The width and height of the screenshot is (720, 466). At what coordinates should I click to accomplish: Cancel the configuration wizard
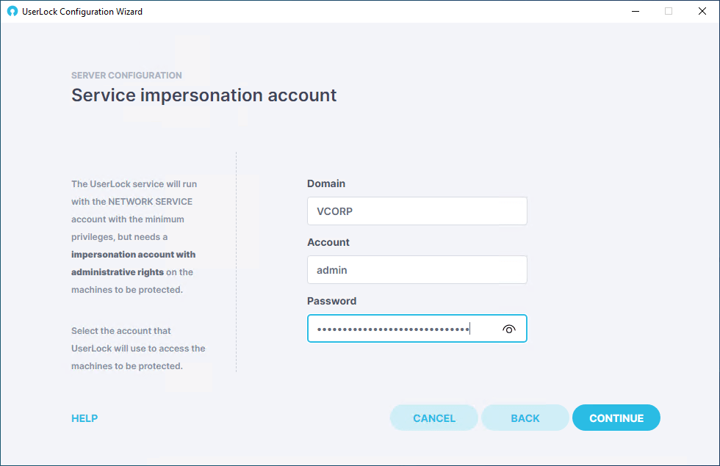pyautogui.click(x=434, y=418)
